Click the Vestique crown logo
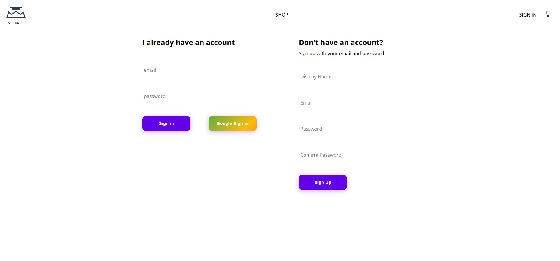This screenshot has width=560, height=261. pos(16,12)
